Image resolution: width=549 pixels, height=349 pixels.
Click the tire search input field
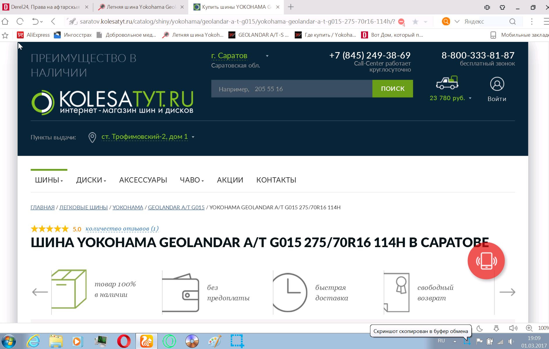tap(292, 89)
